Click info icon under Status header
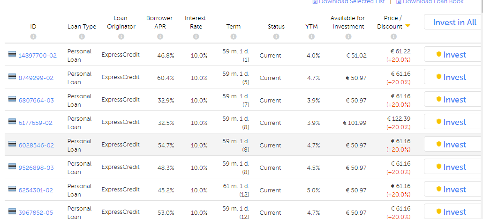This screenshot has width=483, height=219. coord(276,36)
